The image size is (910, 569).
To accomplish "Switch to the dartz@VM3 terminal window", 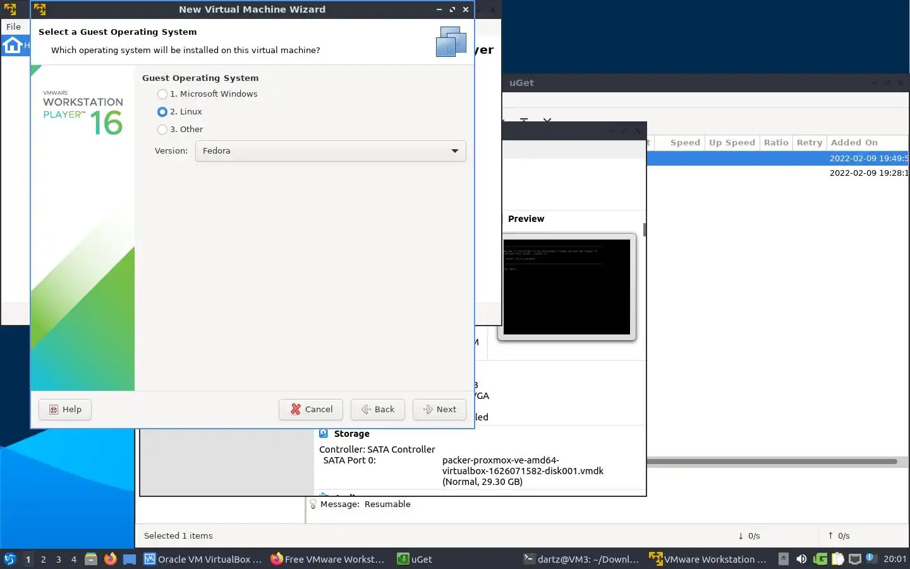I will (581, 560).
